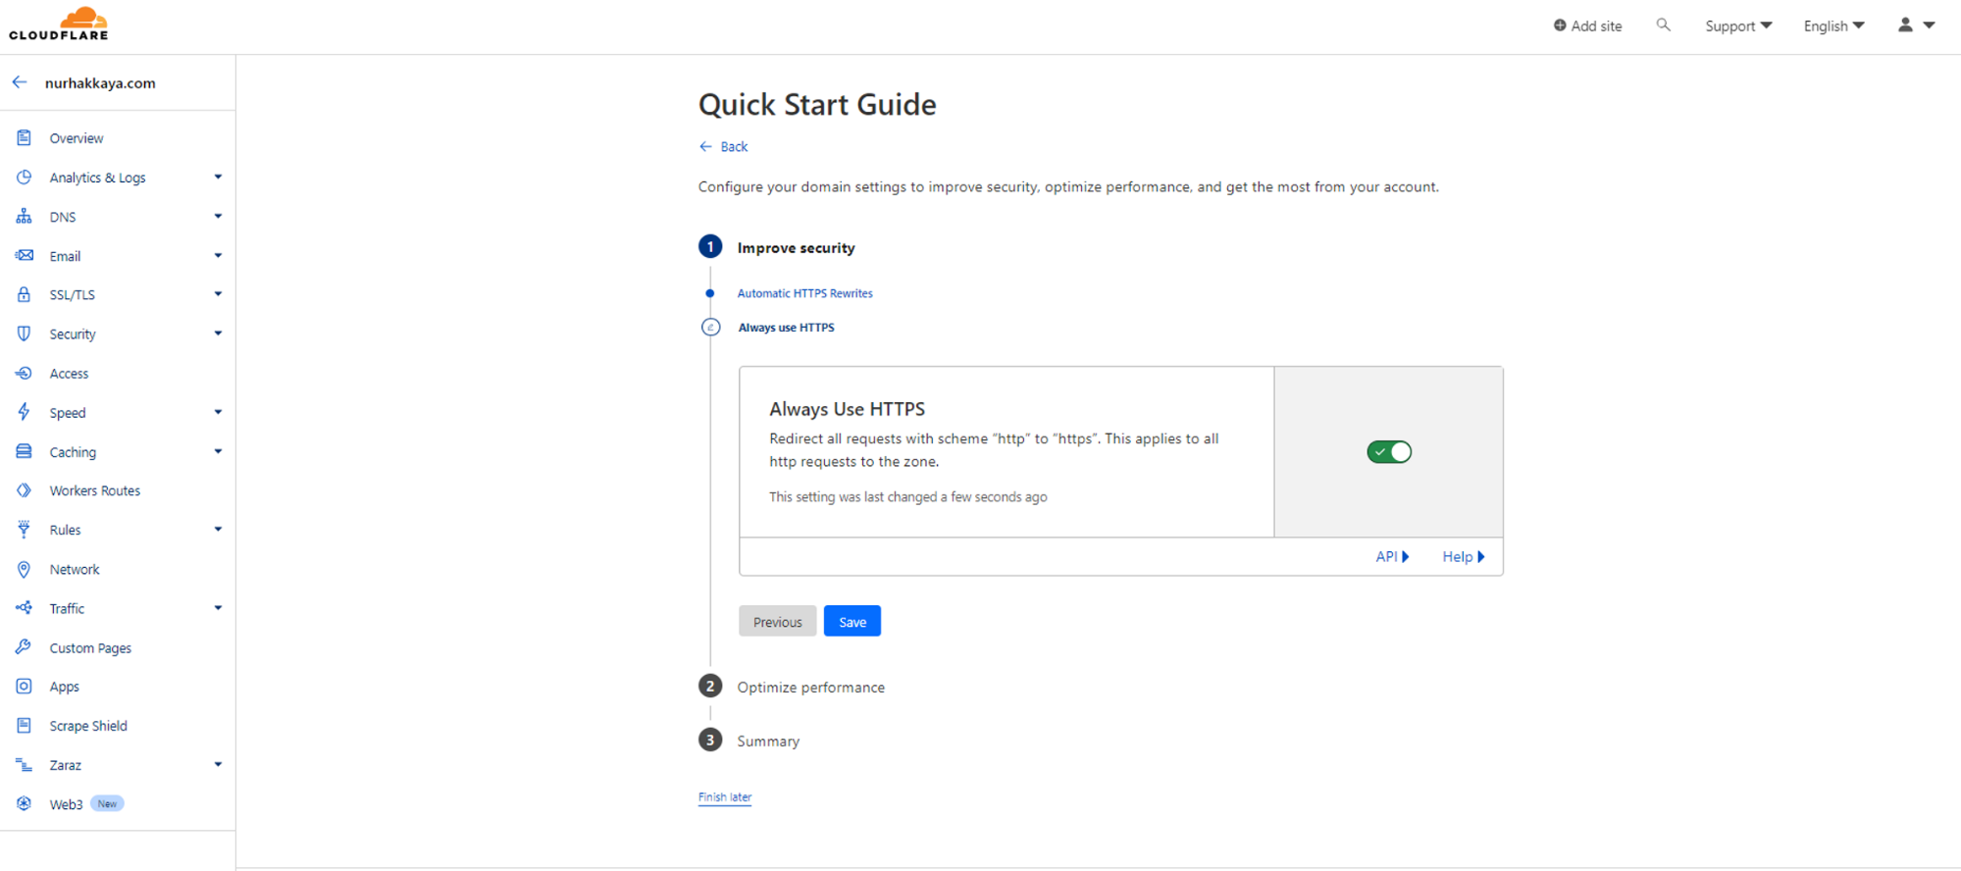Image resolution: width=1961 pixels, height=871 pixels.
Task: Click the Custom Pages wrench icon
Action: (24, 647)
